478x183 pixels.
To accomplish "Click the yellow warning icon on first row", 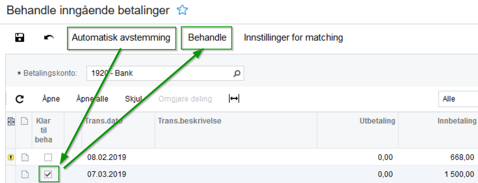I will [11, 157].
